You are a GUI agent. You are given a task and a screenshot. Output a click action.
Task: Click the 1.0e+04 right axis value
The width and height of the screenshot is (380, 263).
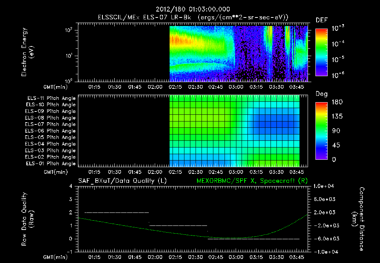[324, 186]
